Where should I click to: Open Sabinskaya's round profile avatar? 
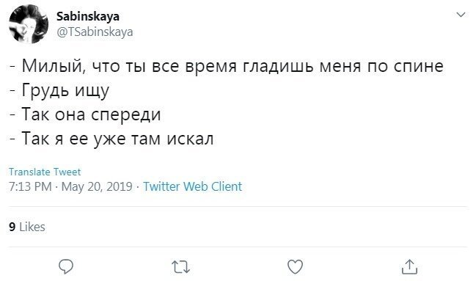coord(29,24)
